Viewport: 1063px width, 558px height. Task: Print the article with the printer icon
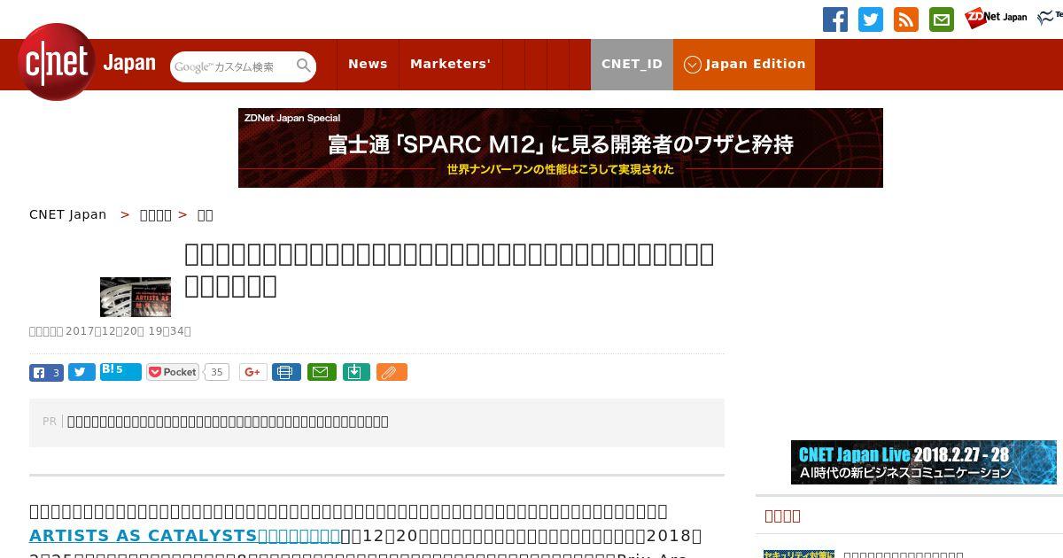pyautogui.click(x=286, y=372)
